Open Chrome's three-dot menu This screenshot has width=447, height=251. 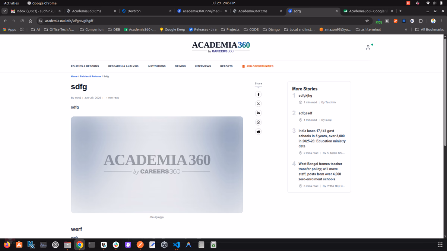pos(442,21)
